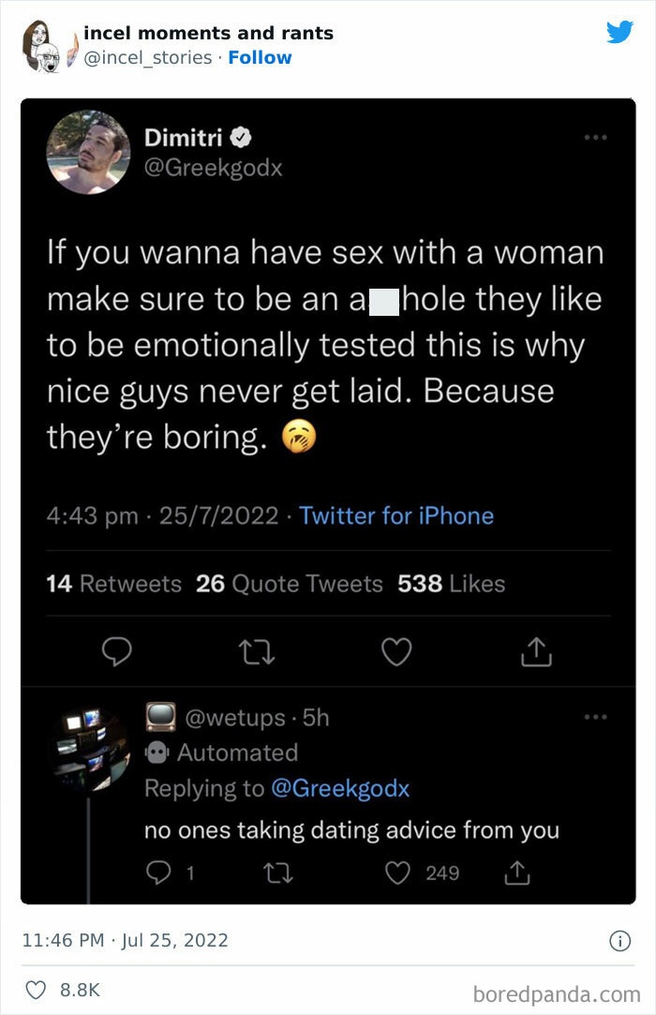The image size is (656, 1015).
Task: Follow the incel_stories account
Action: [x=261, y=57]
